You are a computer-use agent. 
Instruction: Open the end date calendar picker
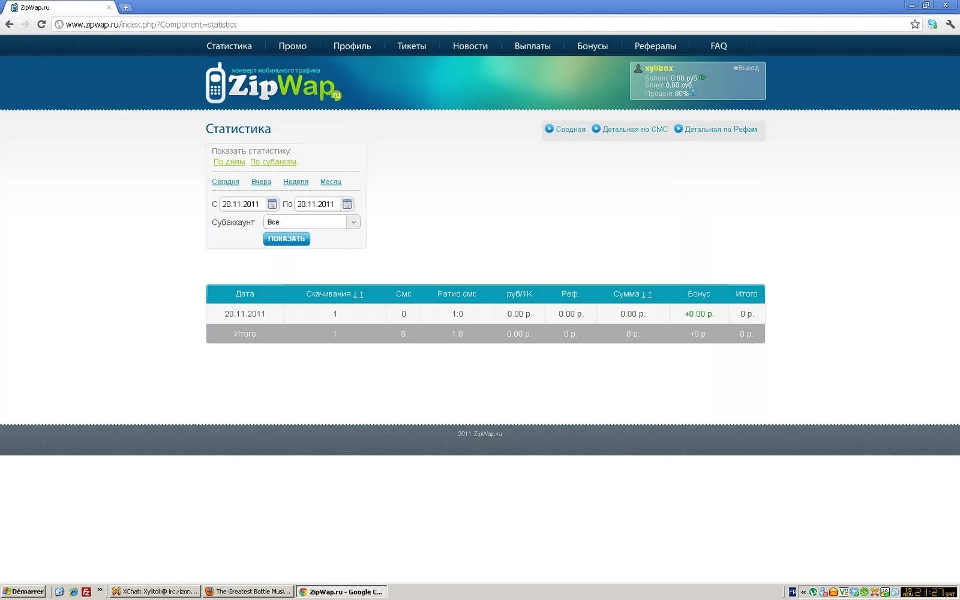(347, 204)
